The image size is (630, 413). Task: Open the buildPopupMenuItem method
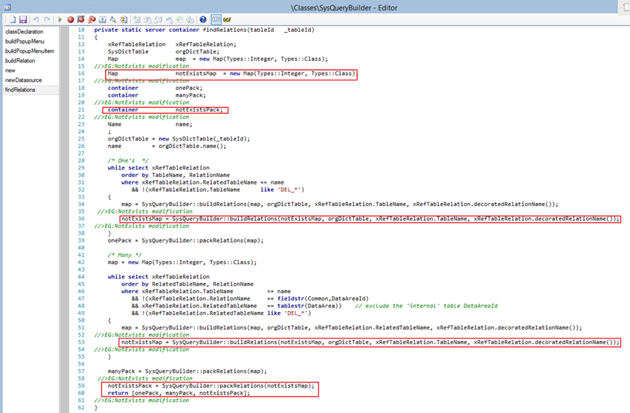(29, 51)
